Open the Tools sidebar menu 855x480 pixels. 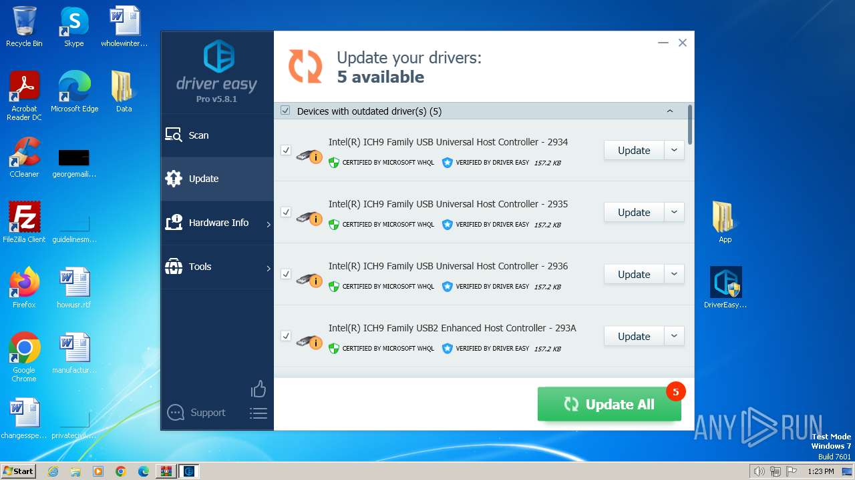click(x=217, y=267)
